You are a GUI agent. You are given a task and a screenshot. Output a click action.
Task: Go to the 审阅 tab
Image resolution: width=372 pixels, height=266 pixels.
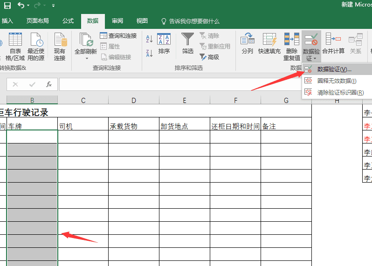pyautogui.click(x=117, y=21)
